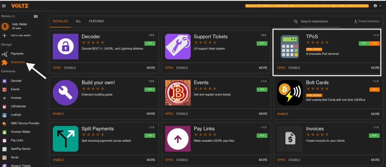Click the Create Extension button
This screenshot has height=167, width=386.
pyautogui.click(x=367, y=21)
